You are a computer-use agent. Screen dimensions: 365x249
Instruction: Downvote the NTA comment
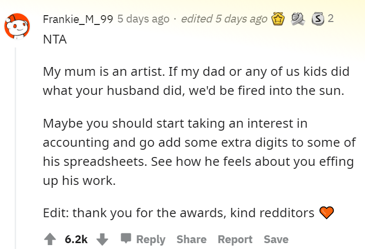click(102, 239)
